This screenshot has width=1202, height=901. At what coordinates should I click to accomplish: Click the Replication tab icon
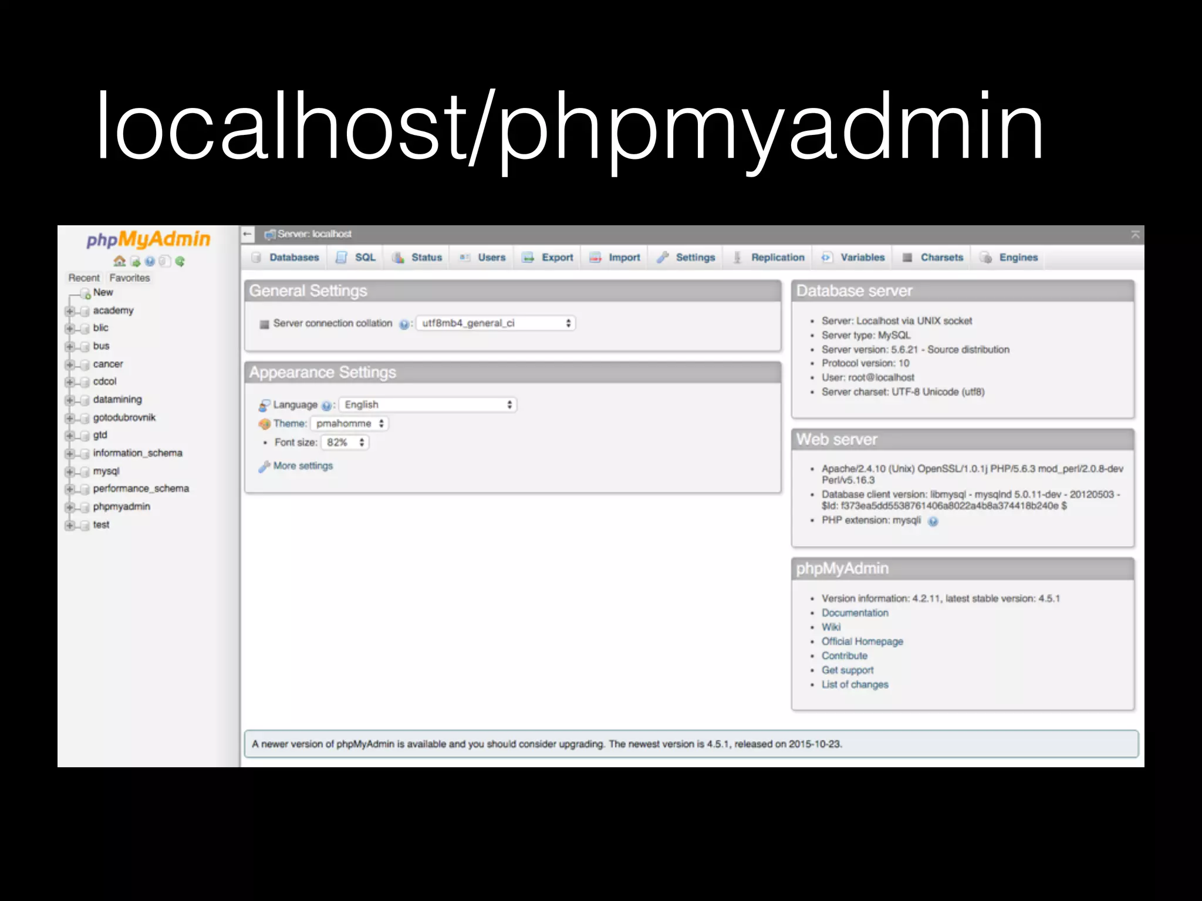pos(738,258)
